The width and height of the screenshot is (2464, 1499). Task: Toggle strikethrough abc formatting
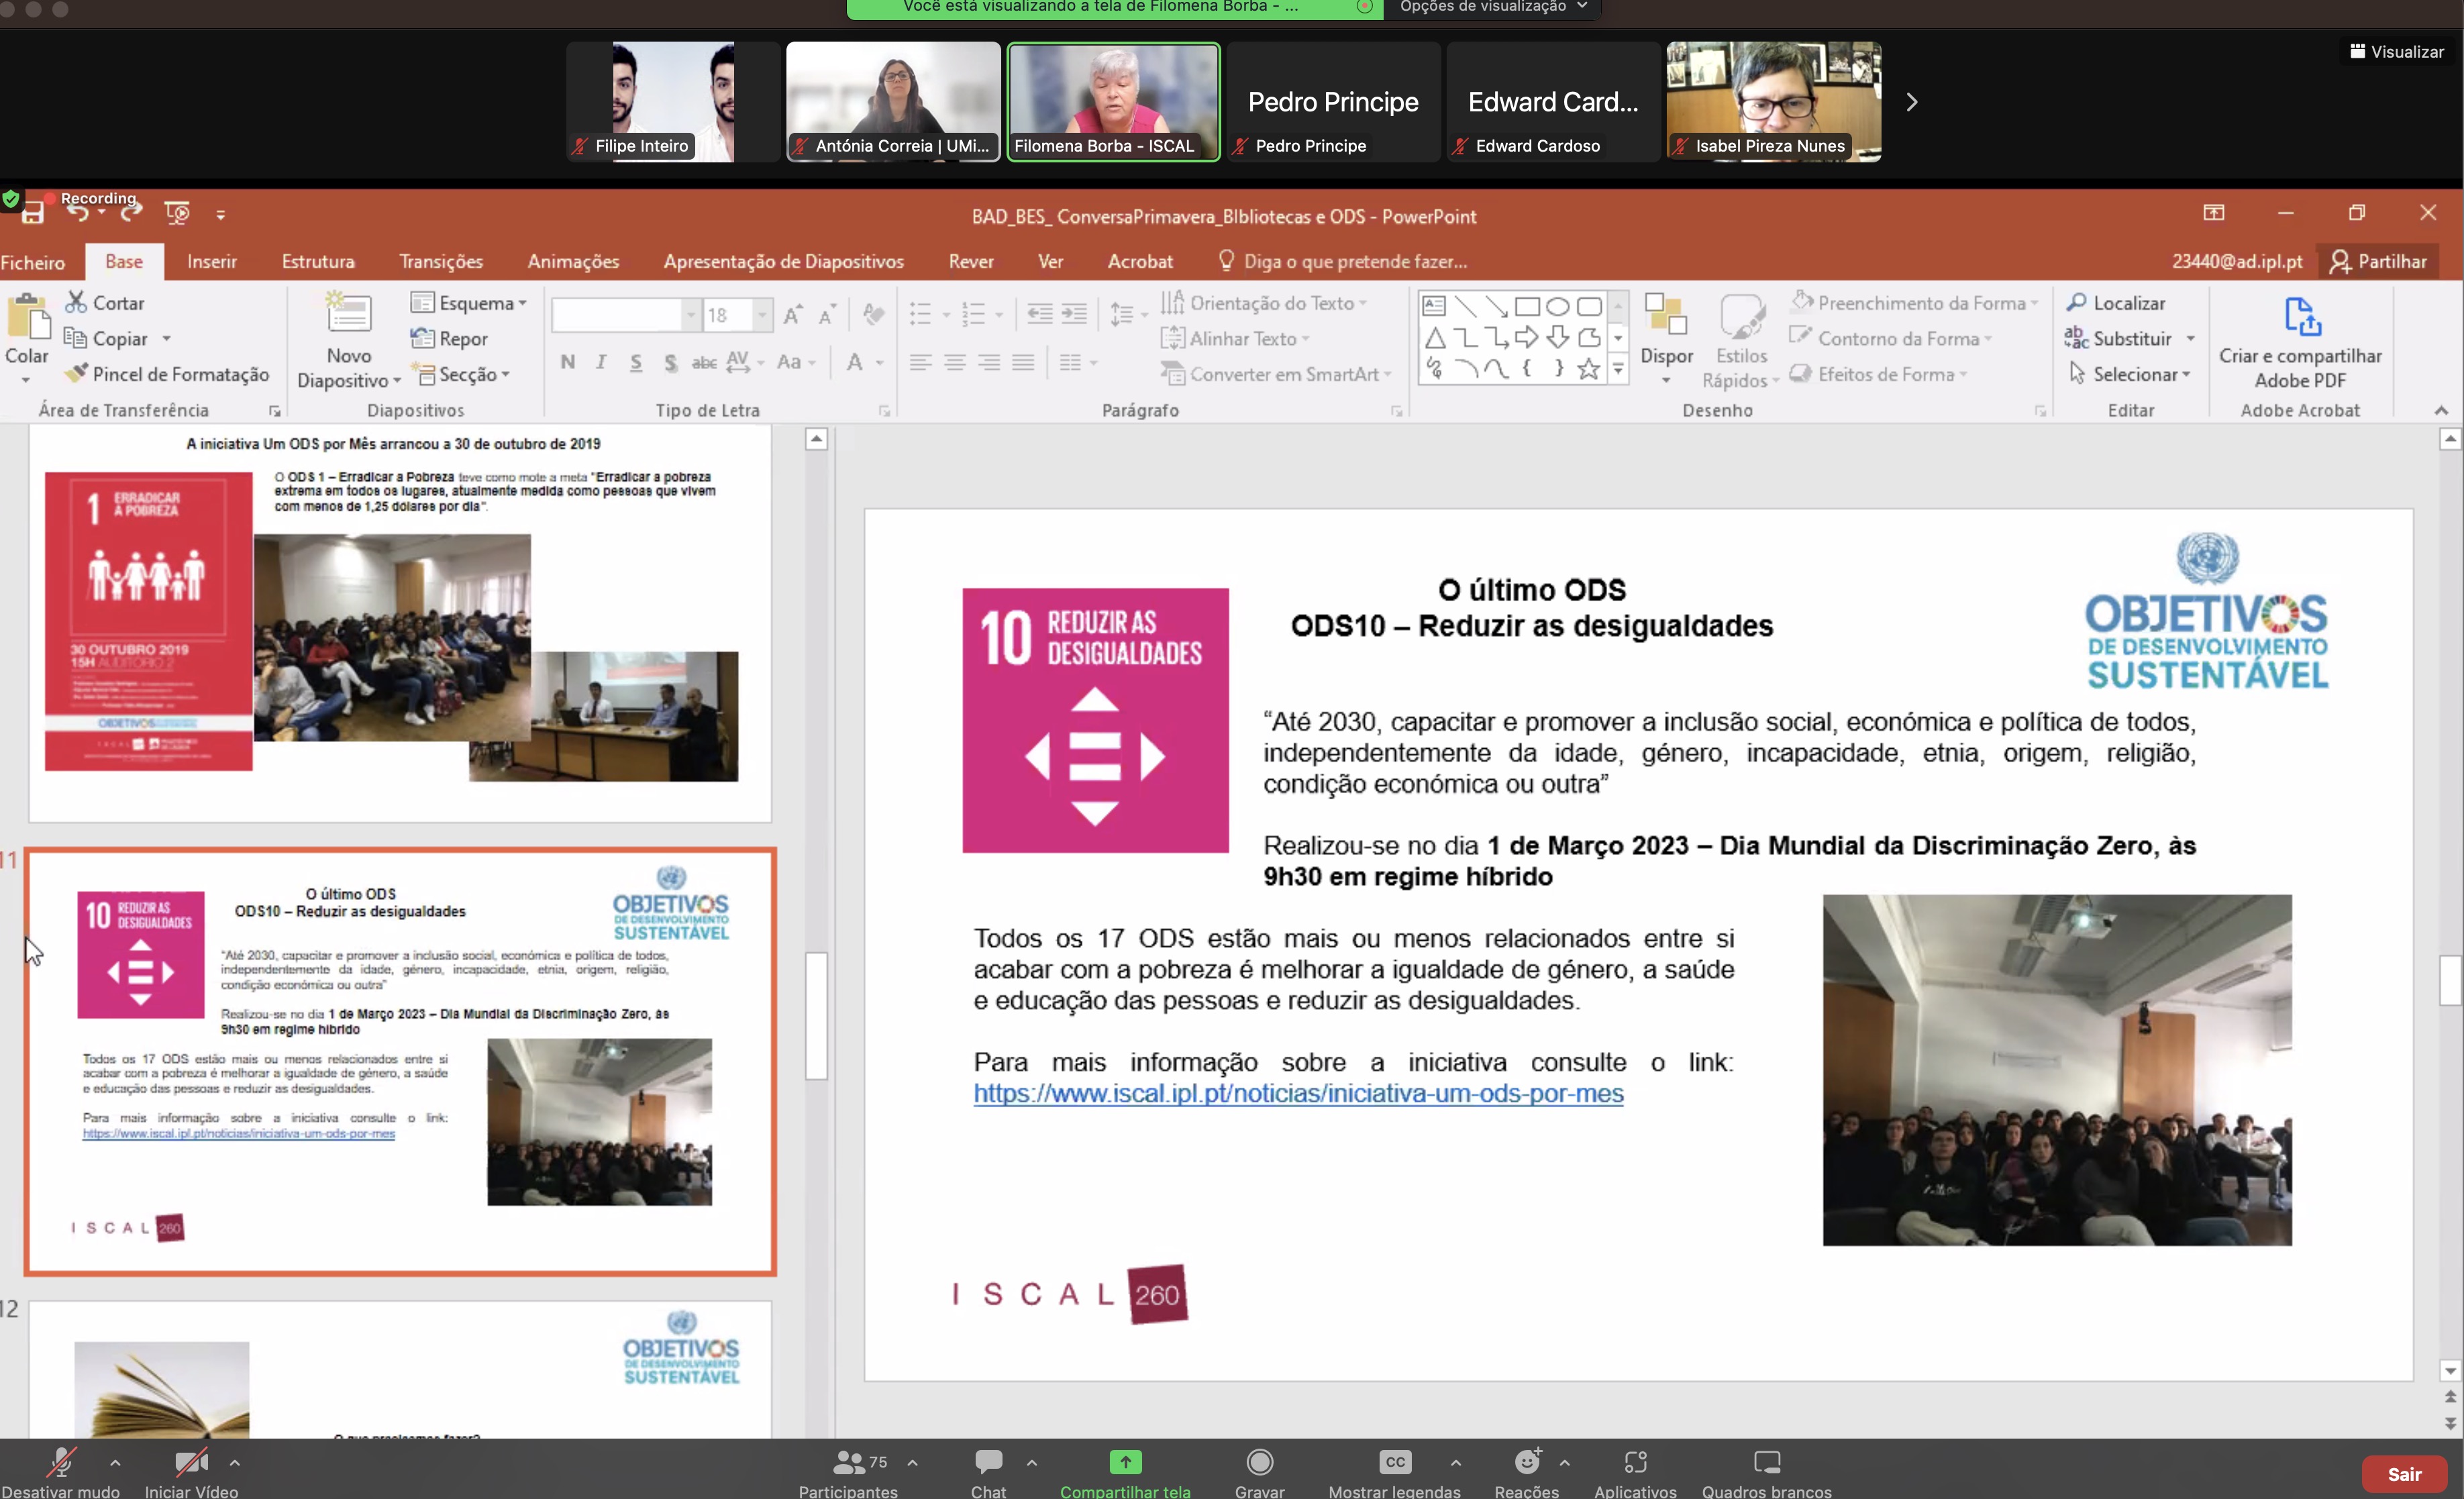point(704,362)
